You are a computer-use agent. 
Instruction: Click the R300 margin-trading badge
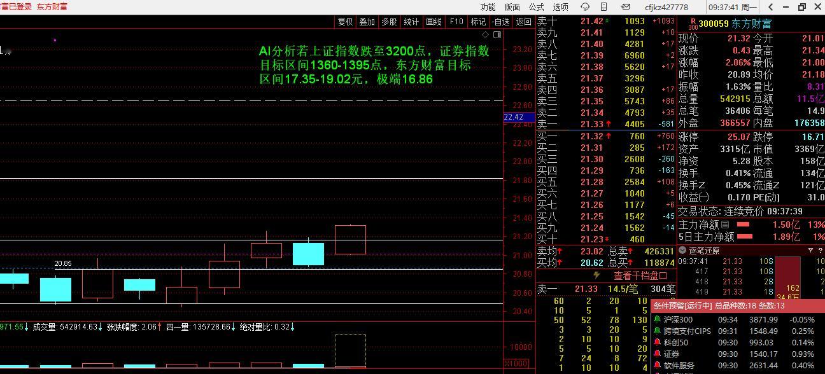(x=693, y=24)
